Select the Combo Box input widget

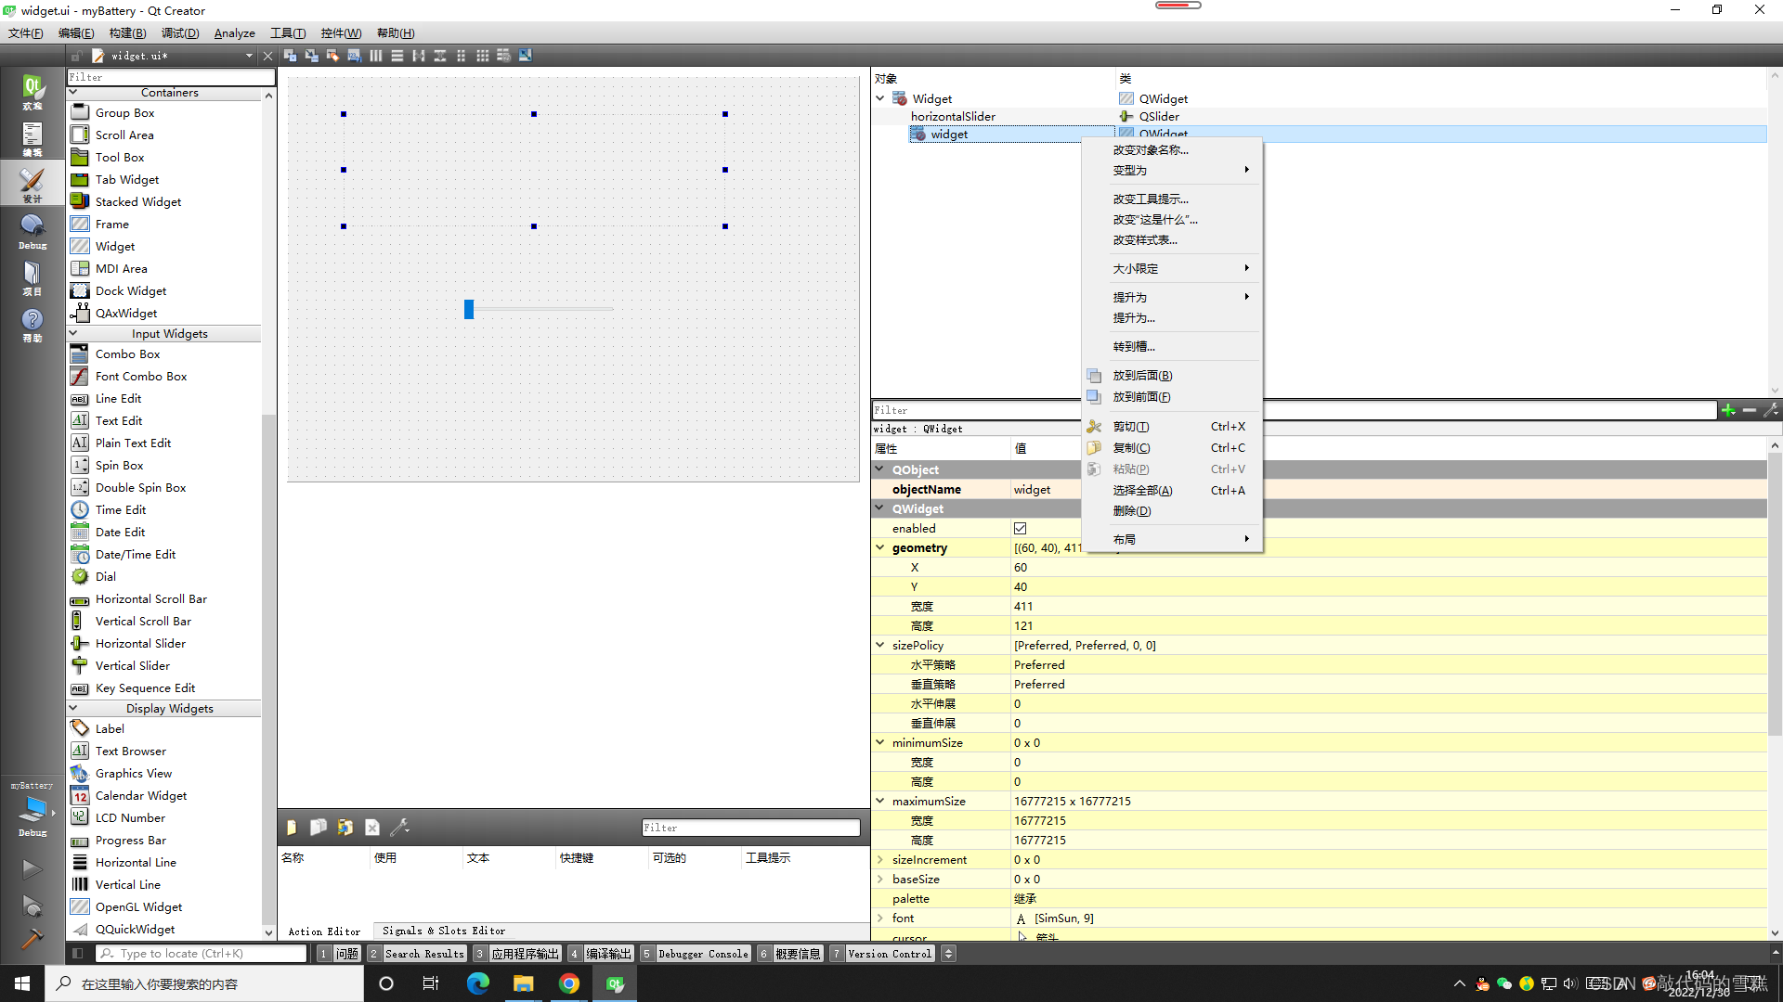coord(125,353)
